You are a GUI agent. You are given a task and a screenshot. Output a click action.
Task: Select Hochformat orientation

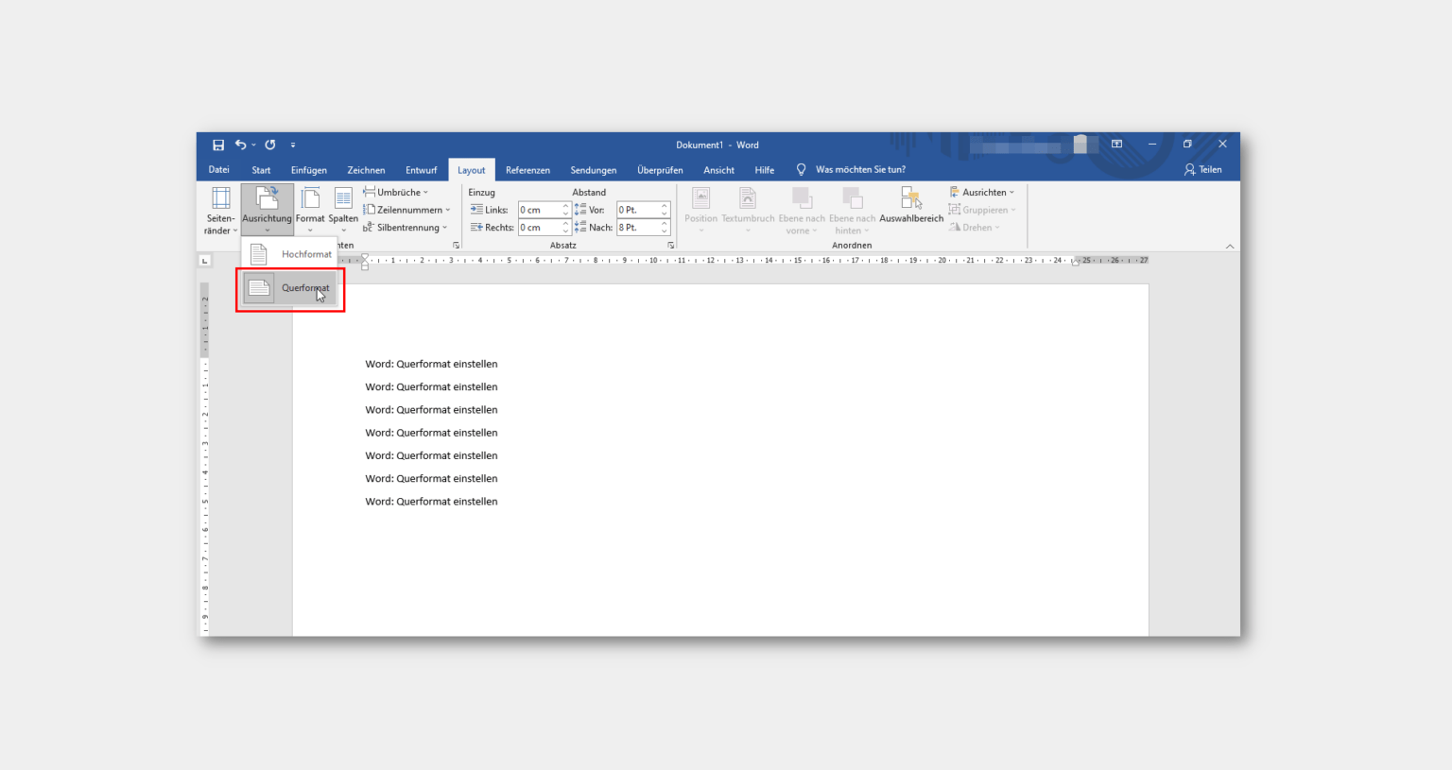(x=290, y=253)
